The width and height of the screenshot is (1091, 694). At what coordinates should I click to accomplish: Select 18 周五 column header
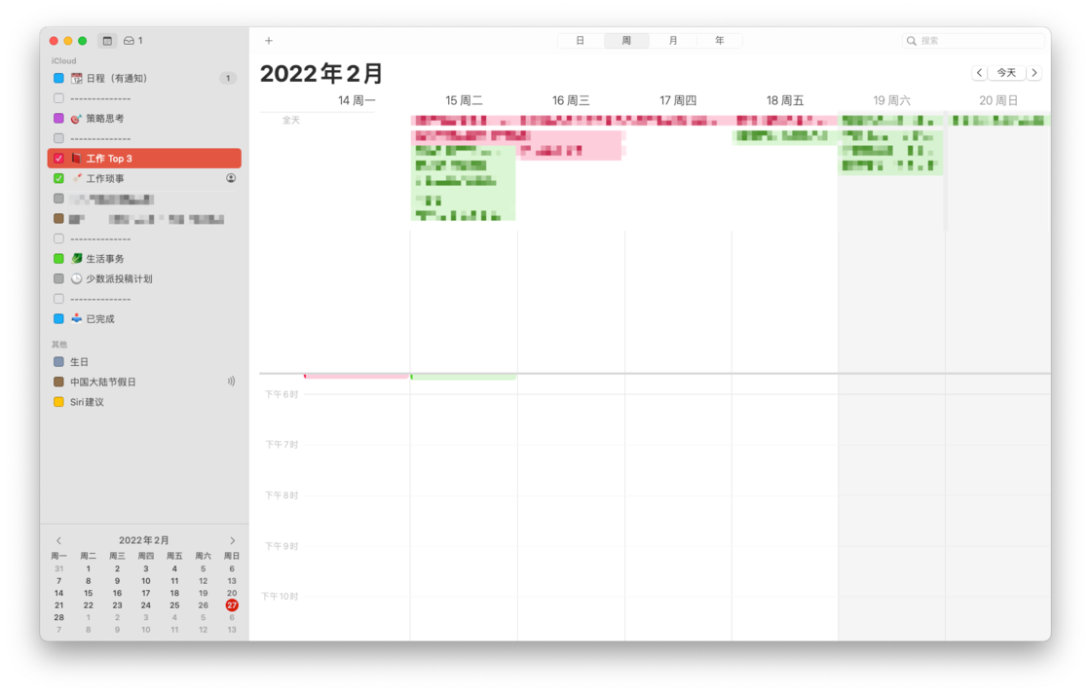click(785, 101)
